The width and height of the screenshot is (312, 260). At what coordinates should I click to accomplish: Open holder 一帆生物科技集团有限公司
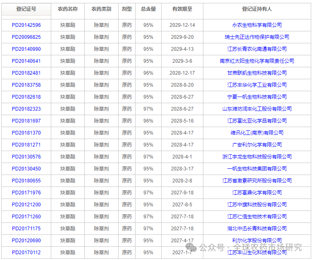click(x=257, y=169)
